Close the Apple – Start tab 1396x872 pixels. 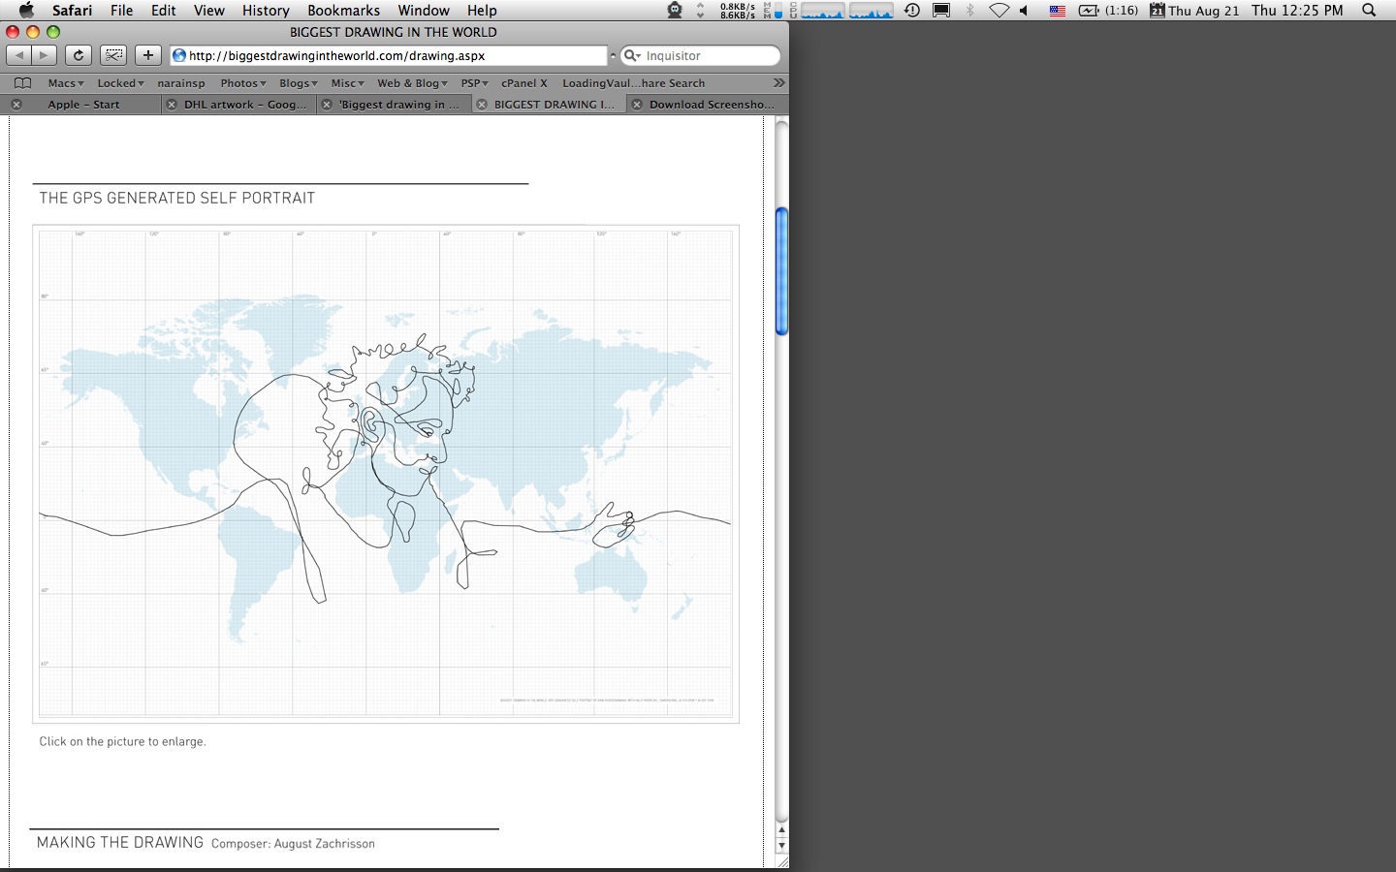point(16,105)
